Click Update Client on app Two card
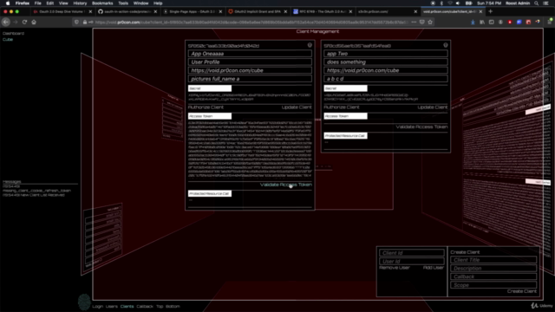555x312 pixels. [433, 107]
